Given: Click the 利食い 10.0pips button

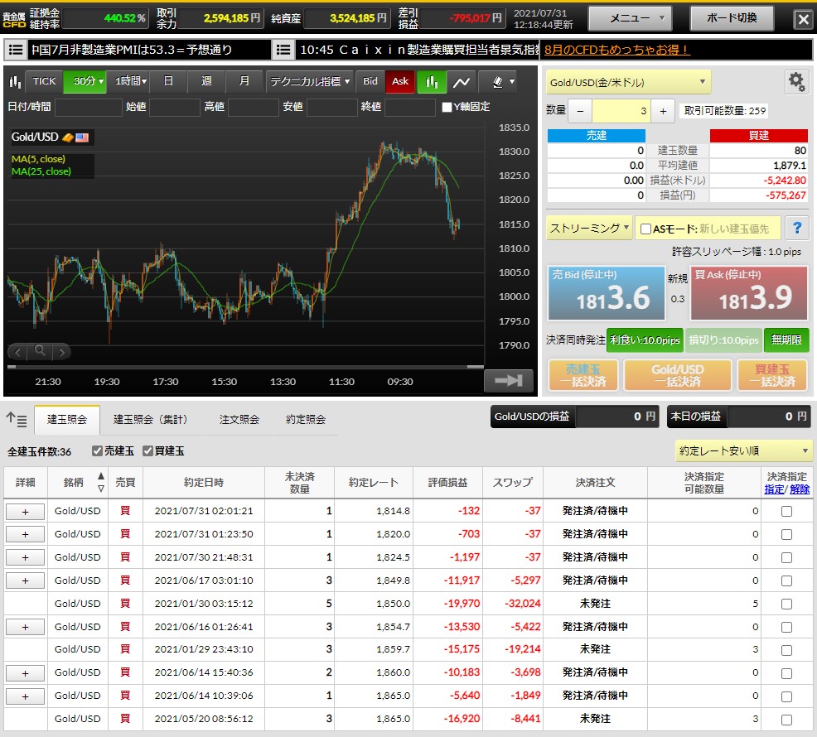Looking at the screenshot, I should [x=645, y=340].
